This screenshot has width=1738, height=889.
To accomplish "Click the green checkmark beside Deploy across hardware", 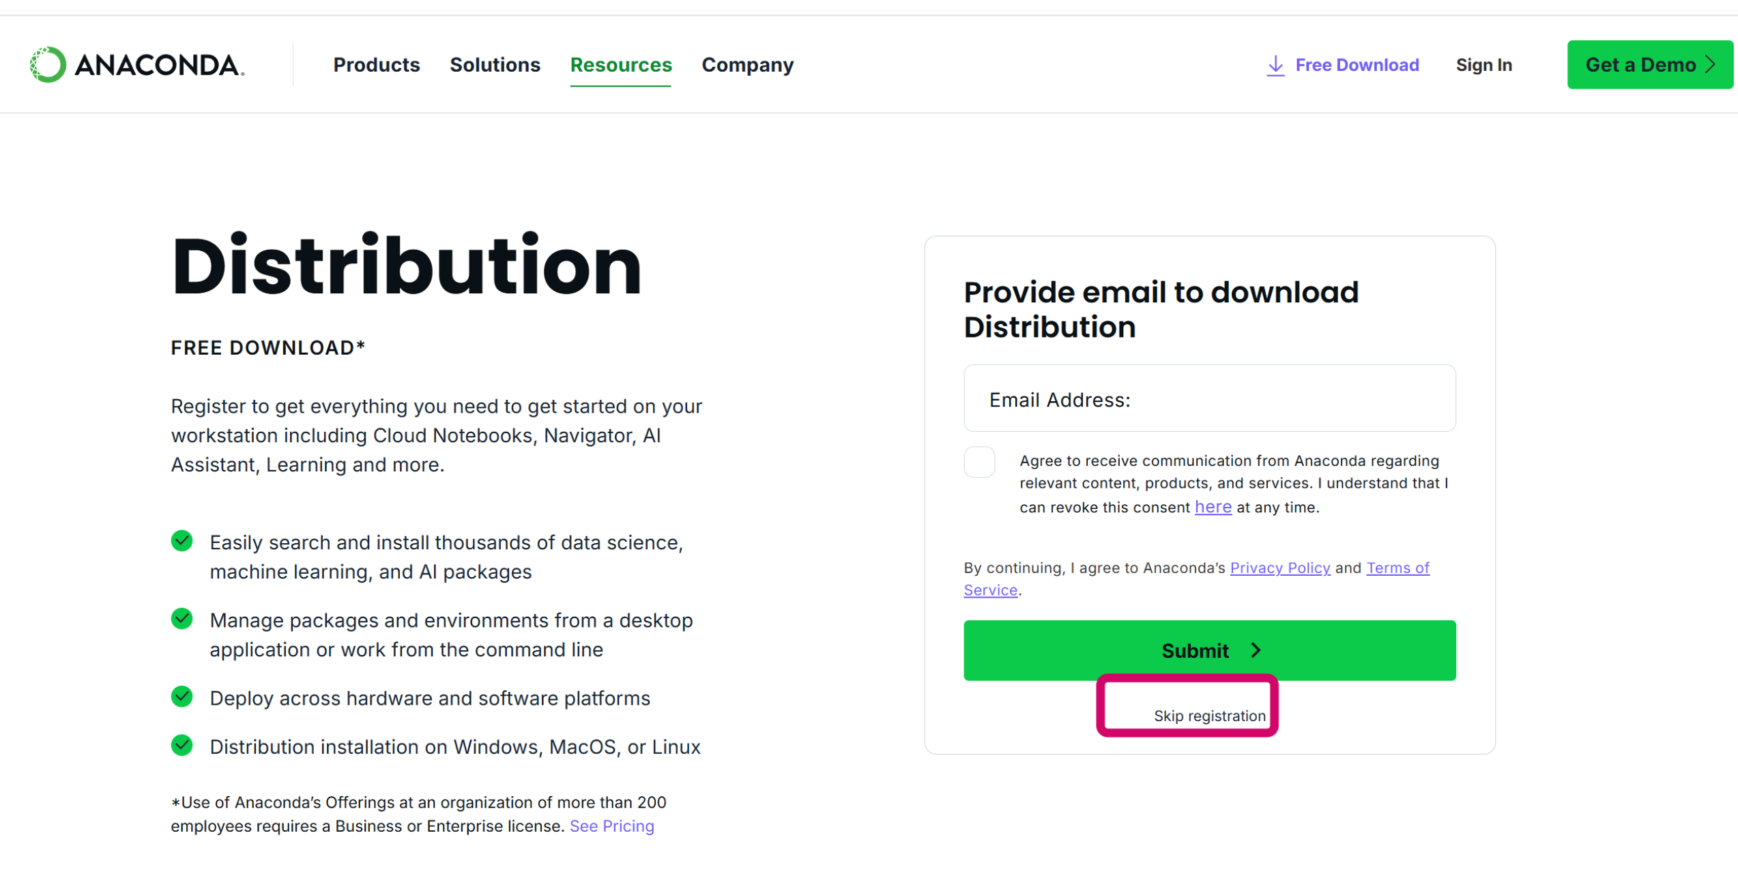I will [182, 697].
